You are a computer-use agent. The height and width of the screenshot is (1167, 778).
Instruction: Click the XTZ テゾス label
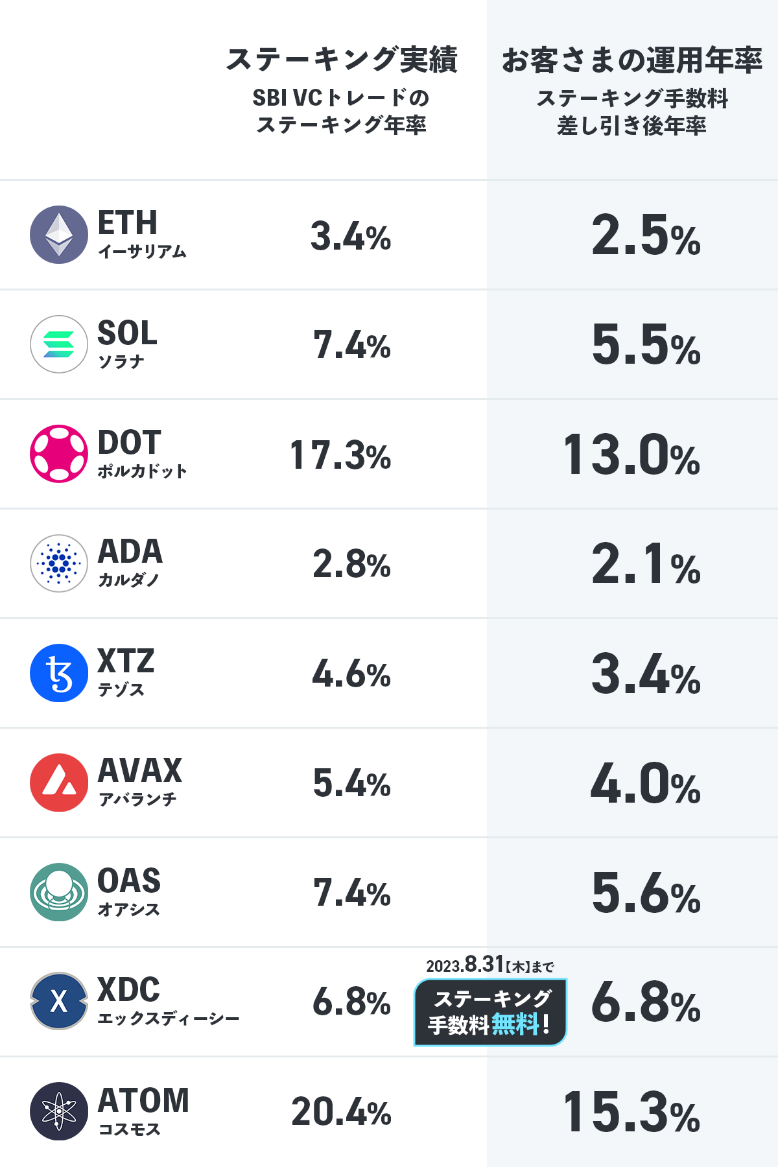click(x=126, y=672)
